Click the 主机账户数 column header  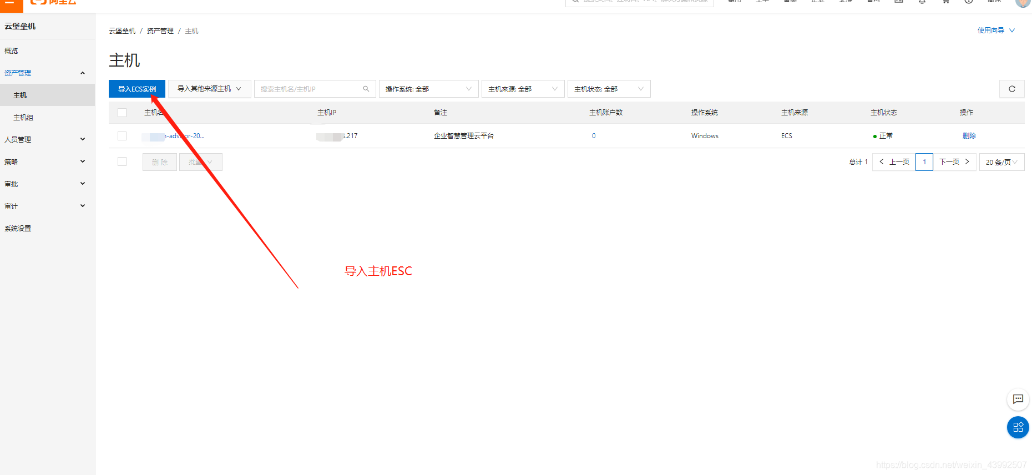[x=606, y=113]
